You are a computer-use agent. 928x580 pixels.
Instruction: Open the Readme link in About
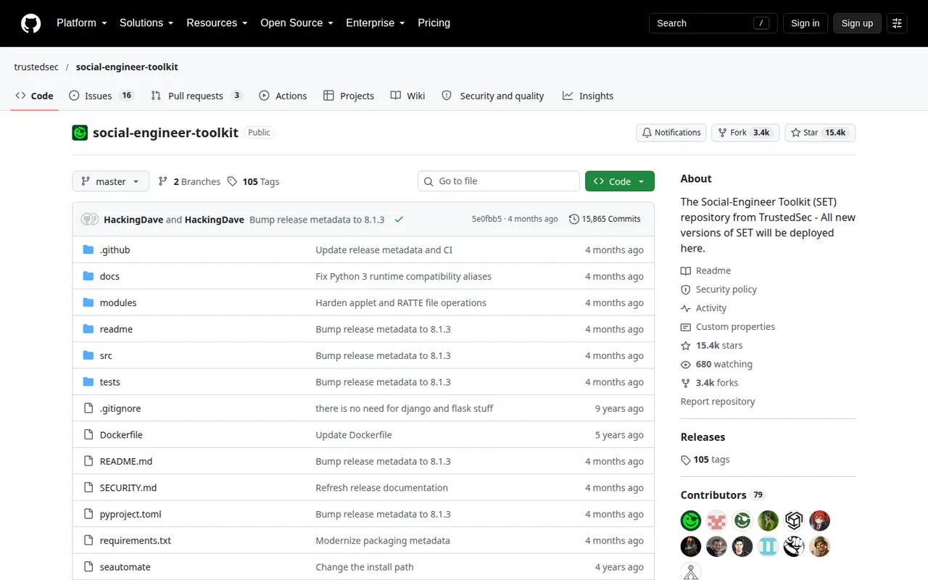705,270
